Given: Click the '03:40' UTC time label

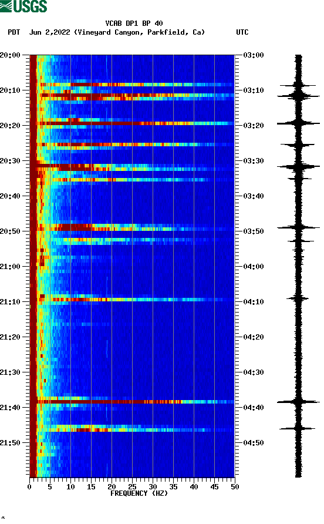Looking at the screenshot, I should point(254,196).
